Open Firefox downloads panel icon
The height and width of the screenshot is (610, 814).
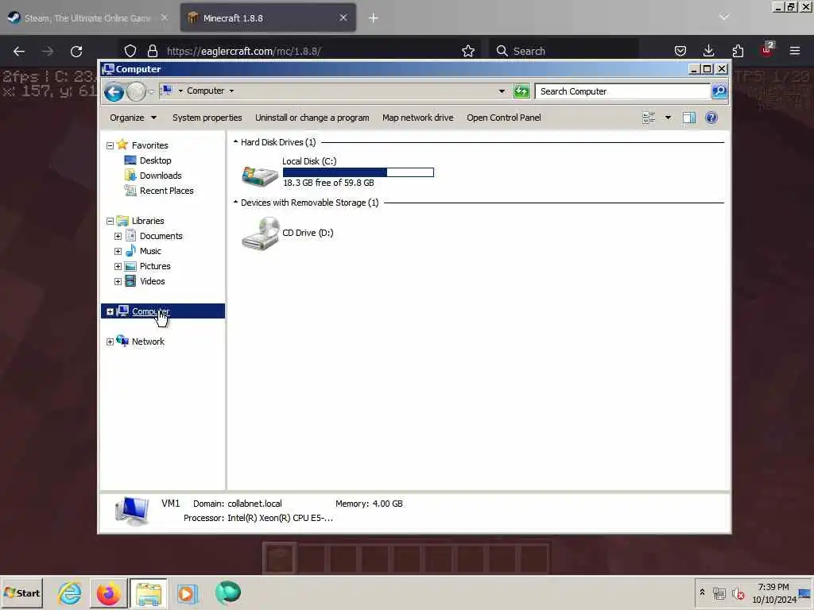tap(708, 51)
